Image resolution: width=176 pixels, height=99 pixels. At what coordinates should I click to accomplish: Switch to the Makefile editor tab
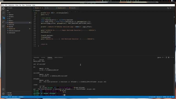point(73,8)
